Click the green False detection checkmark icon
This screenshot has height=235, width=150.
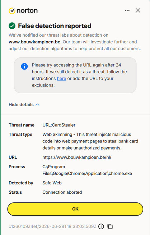(x=12, y=26)
